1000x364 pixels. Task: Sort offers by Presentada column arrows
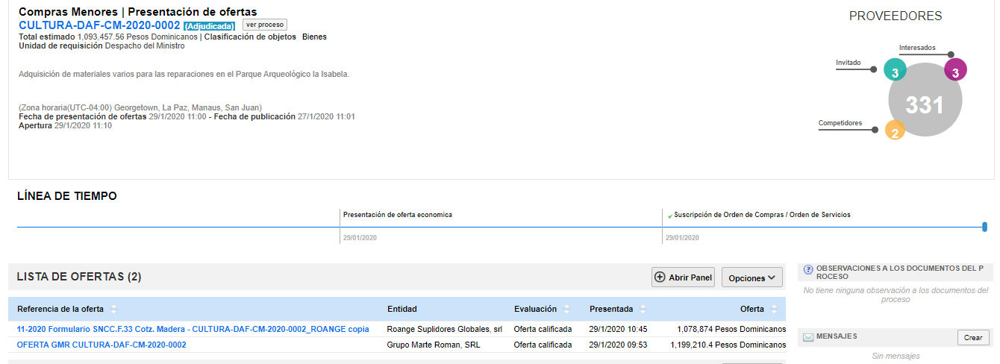point(643,310)
